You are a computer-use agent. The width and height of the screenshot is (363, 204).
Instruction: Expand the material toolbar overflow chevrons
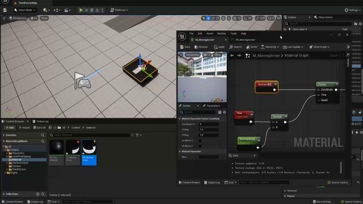coord(348,47)
